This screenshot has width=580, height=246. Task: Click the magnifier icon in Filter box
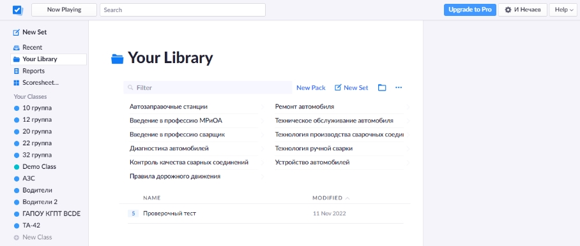click(x=130, y=88)
